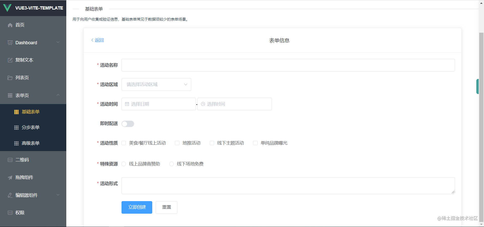
Task: Check the 线下主题活动 checkbox
Action: click(x=212, y=143)
